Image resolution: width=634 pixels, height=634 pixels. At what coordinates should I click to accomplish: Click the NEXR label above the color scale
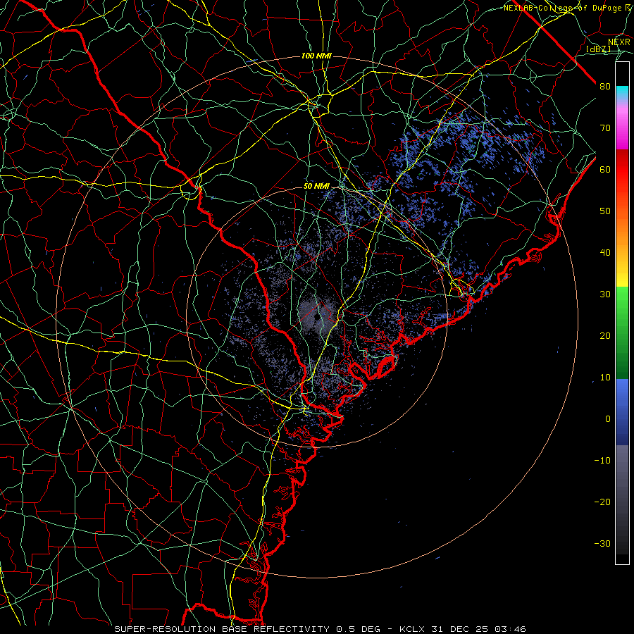(x=619, y=42)
